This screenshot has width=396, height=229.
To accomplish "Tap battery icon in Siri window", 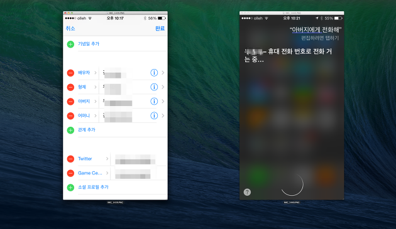I will click(x=338, y=18).
